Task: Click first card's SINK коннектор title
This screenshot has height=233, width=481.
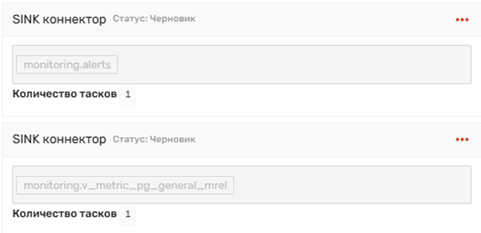Action: tap(59, 20)
